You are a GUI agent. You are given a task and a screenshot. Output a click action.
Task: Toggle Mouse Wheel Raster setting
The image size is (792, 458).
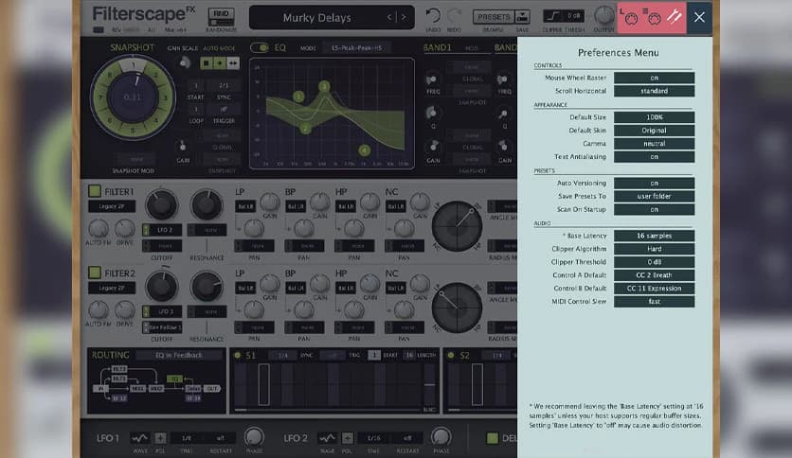(654, 78)
